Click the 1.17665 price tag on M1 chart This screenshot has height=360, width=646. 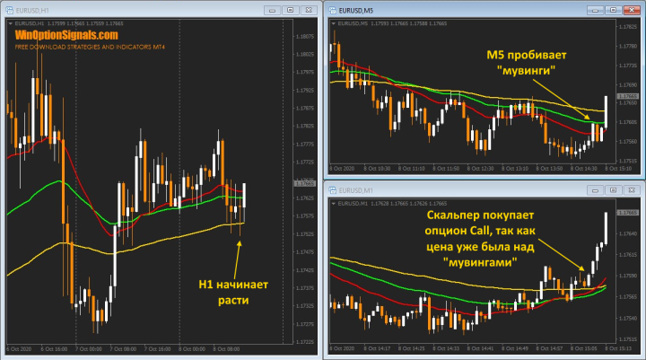pos(625,213)
